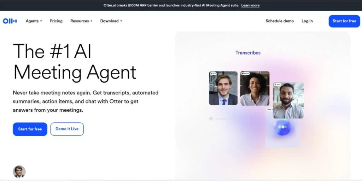Expand the Agents dropdown menu
362x181 pixels.
coord(34,21)
